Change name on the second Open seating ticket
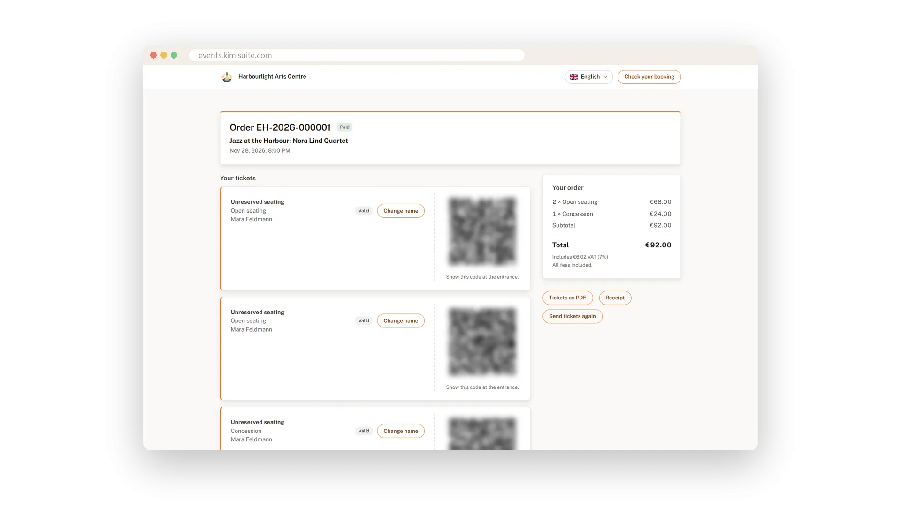901x506 pixels. pyautogui.click(x=401, y=321)
